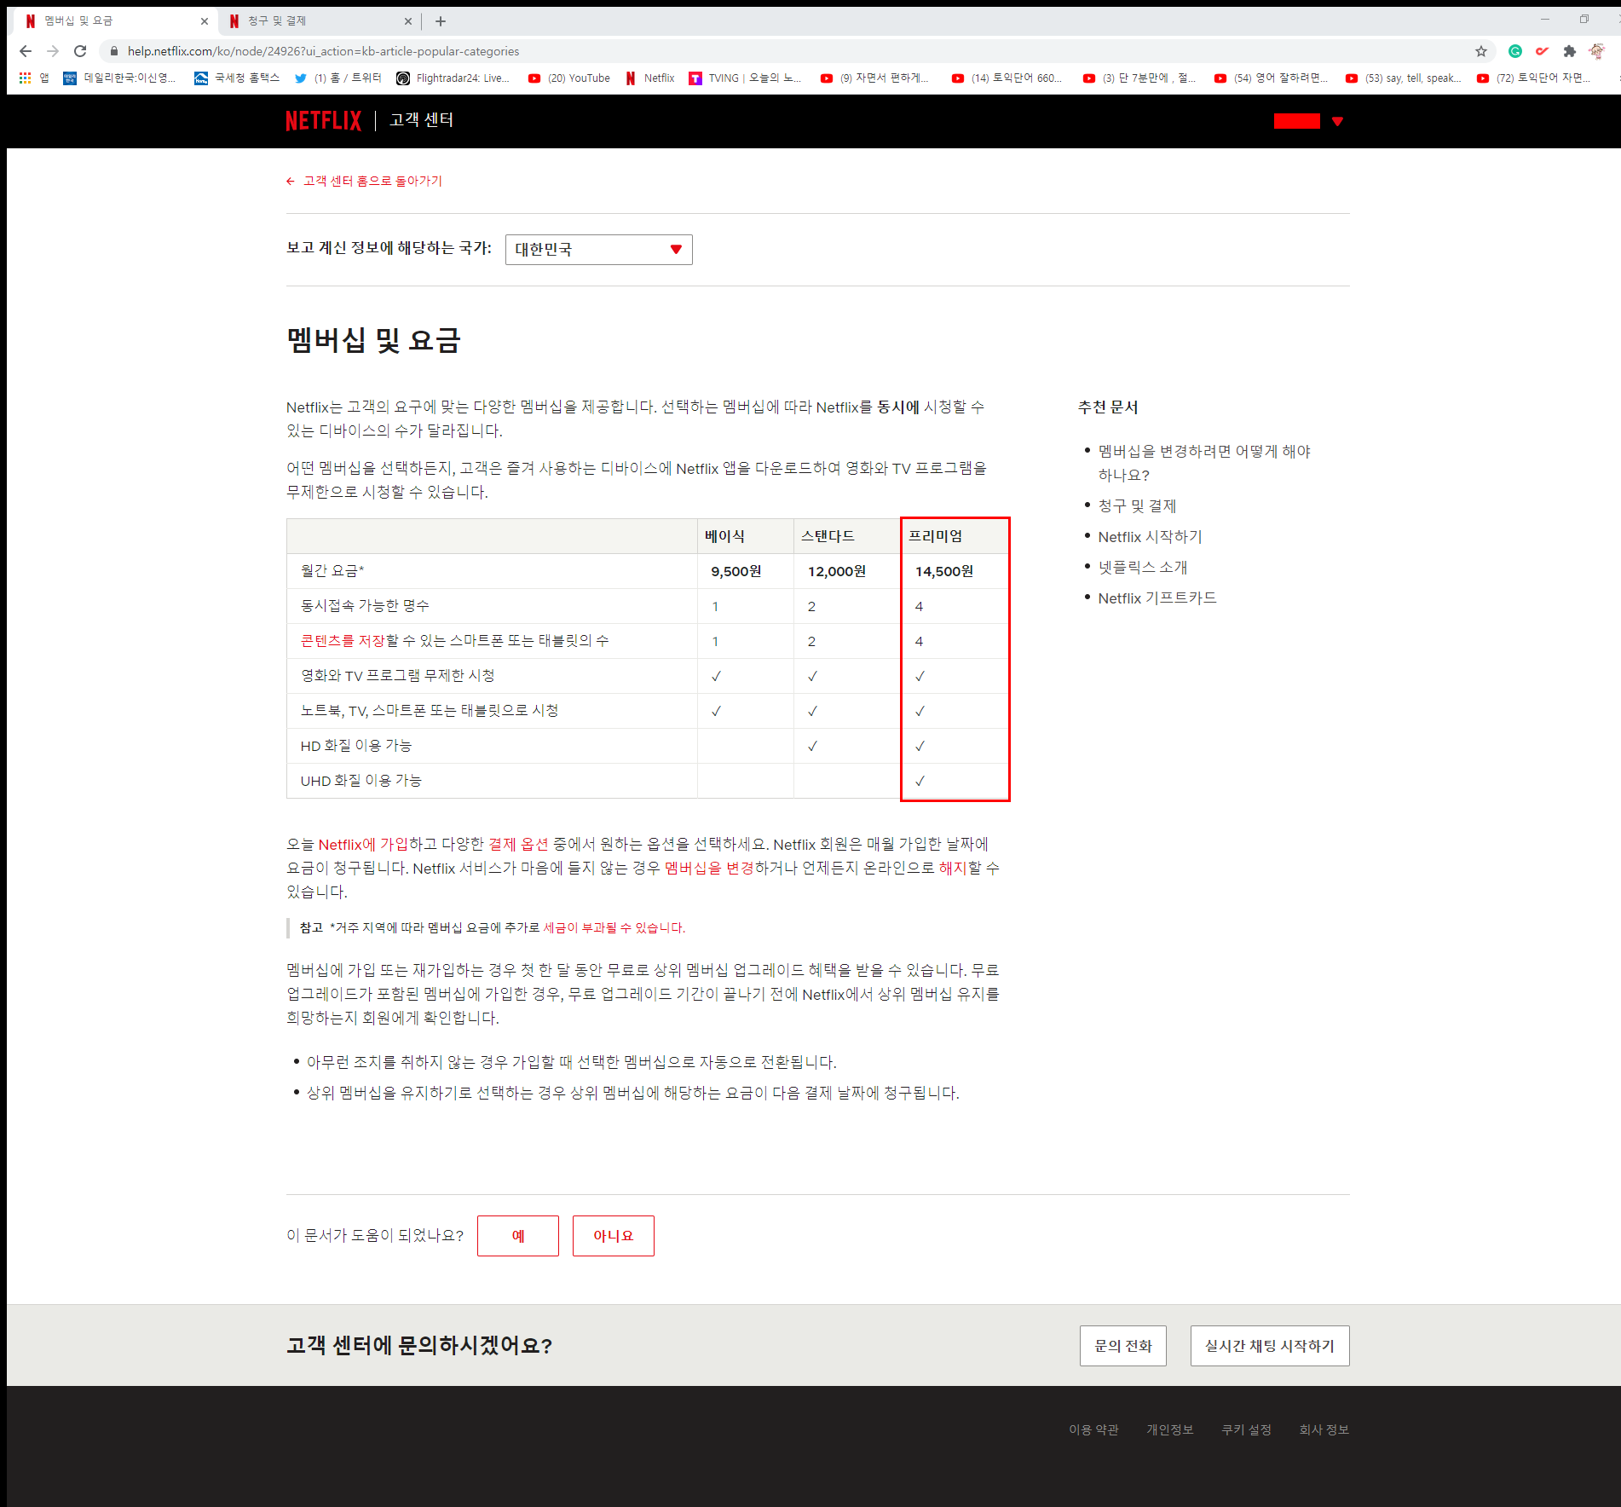Click the NETFLIX logo in header
This screenshot has height=1507, width=1621.
(324, 120)
